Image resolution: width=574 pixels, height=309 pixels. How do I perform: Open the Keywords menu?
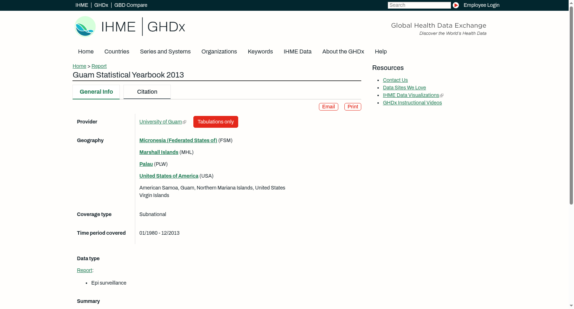point(260,52)
